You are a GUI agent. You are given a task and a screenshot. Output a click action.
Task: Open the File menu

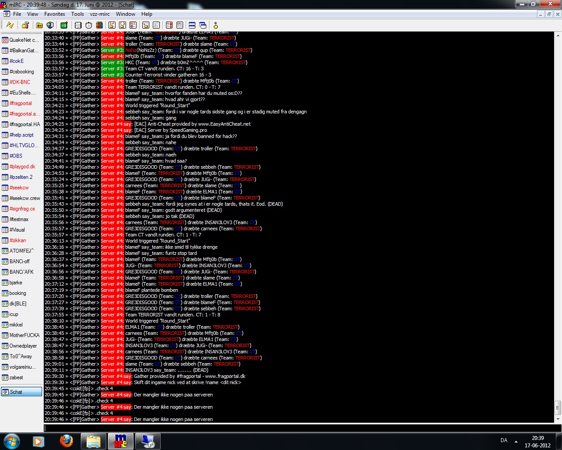[17, 14]
